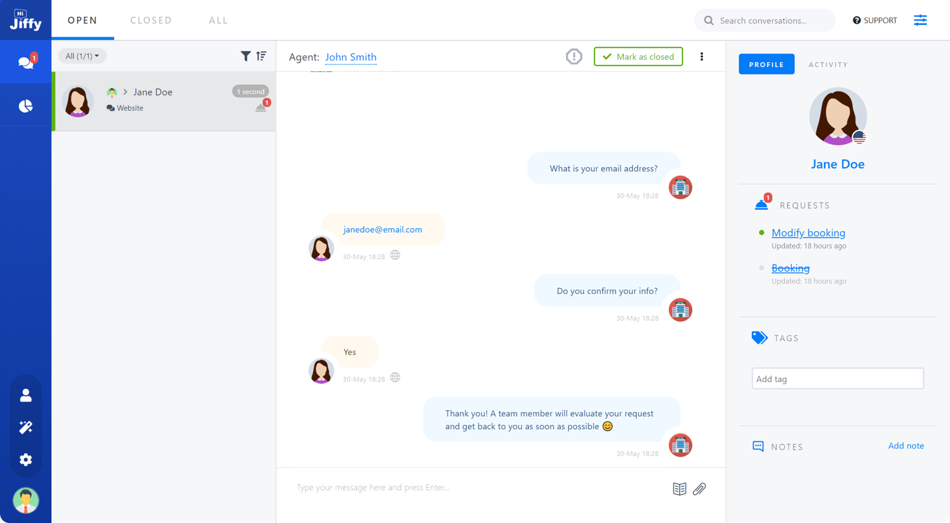Screen dimensions: 950x523
Task: Focus the Add tag input
Action: click(x=837, y=379)
